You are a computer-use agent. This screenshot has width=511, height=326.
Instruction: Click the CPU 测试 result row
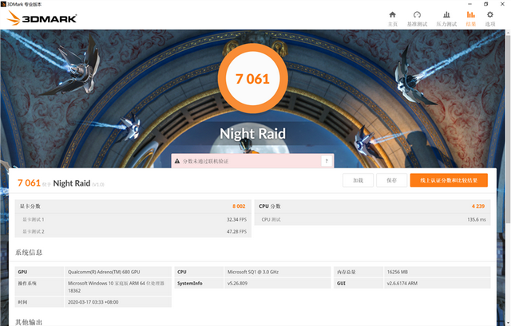coord(372,218)
